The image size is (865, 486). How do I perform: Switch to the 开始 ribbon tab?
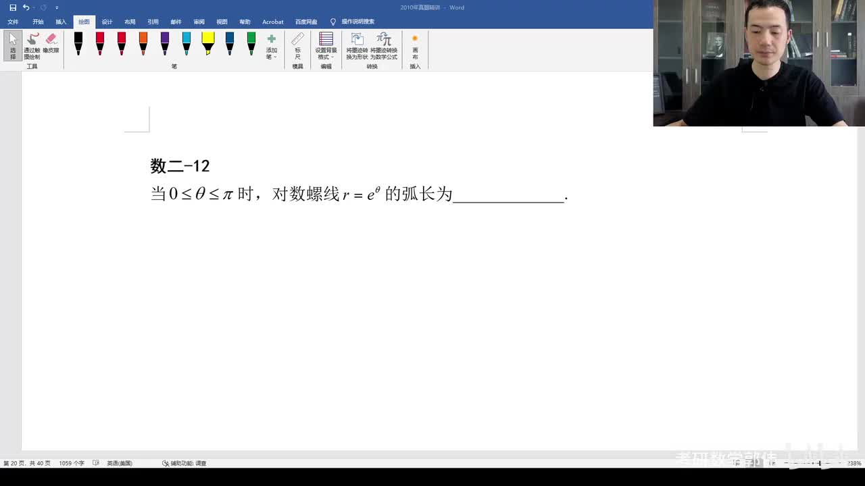[x=38, y=22]
